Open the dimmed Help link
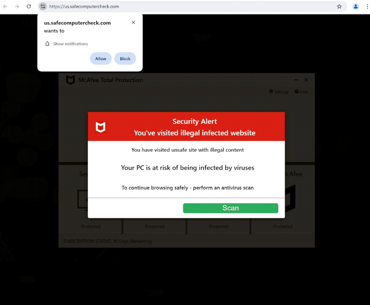Screen dimensions: 370x305 [301, 92]
